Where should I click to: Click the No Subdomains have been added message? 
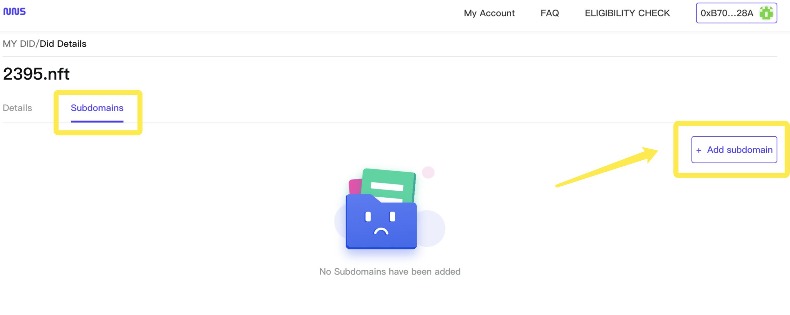point(390,271)
